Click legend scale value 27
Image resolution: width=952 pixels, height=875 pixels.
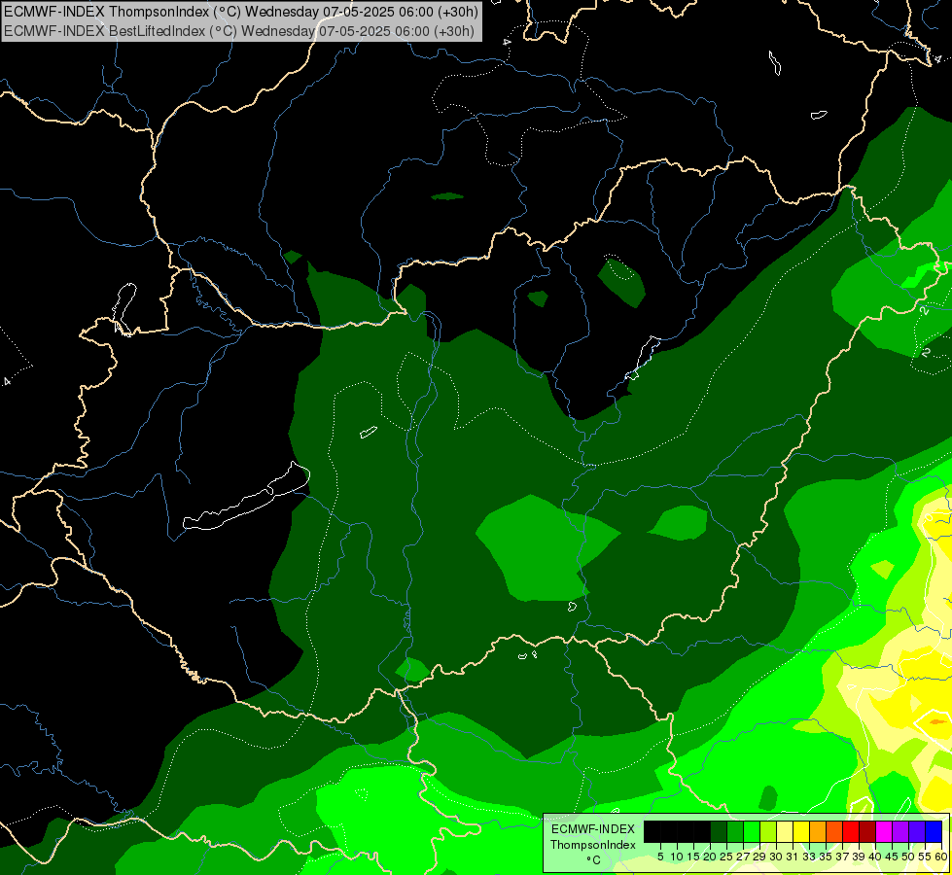click(743, 857)
